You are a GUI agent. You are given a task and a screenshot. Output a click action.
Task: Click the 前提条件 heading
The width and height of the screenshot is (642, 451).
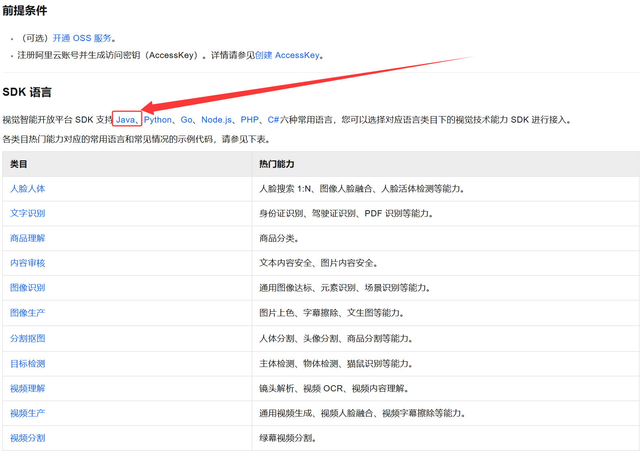[x=25, y=11]
